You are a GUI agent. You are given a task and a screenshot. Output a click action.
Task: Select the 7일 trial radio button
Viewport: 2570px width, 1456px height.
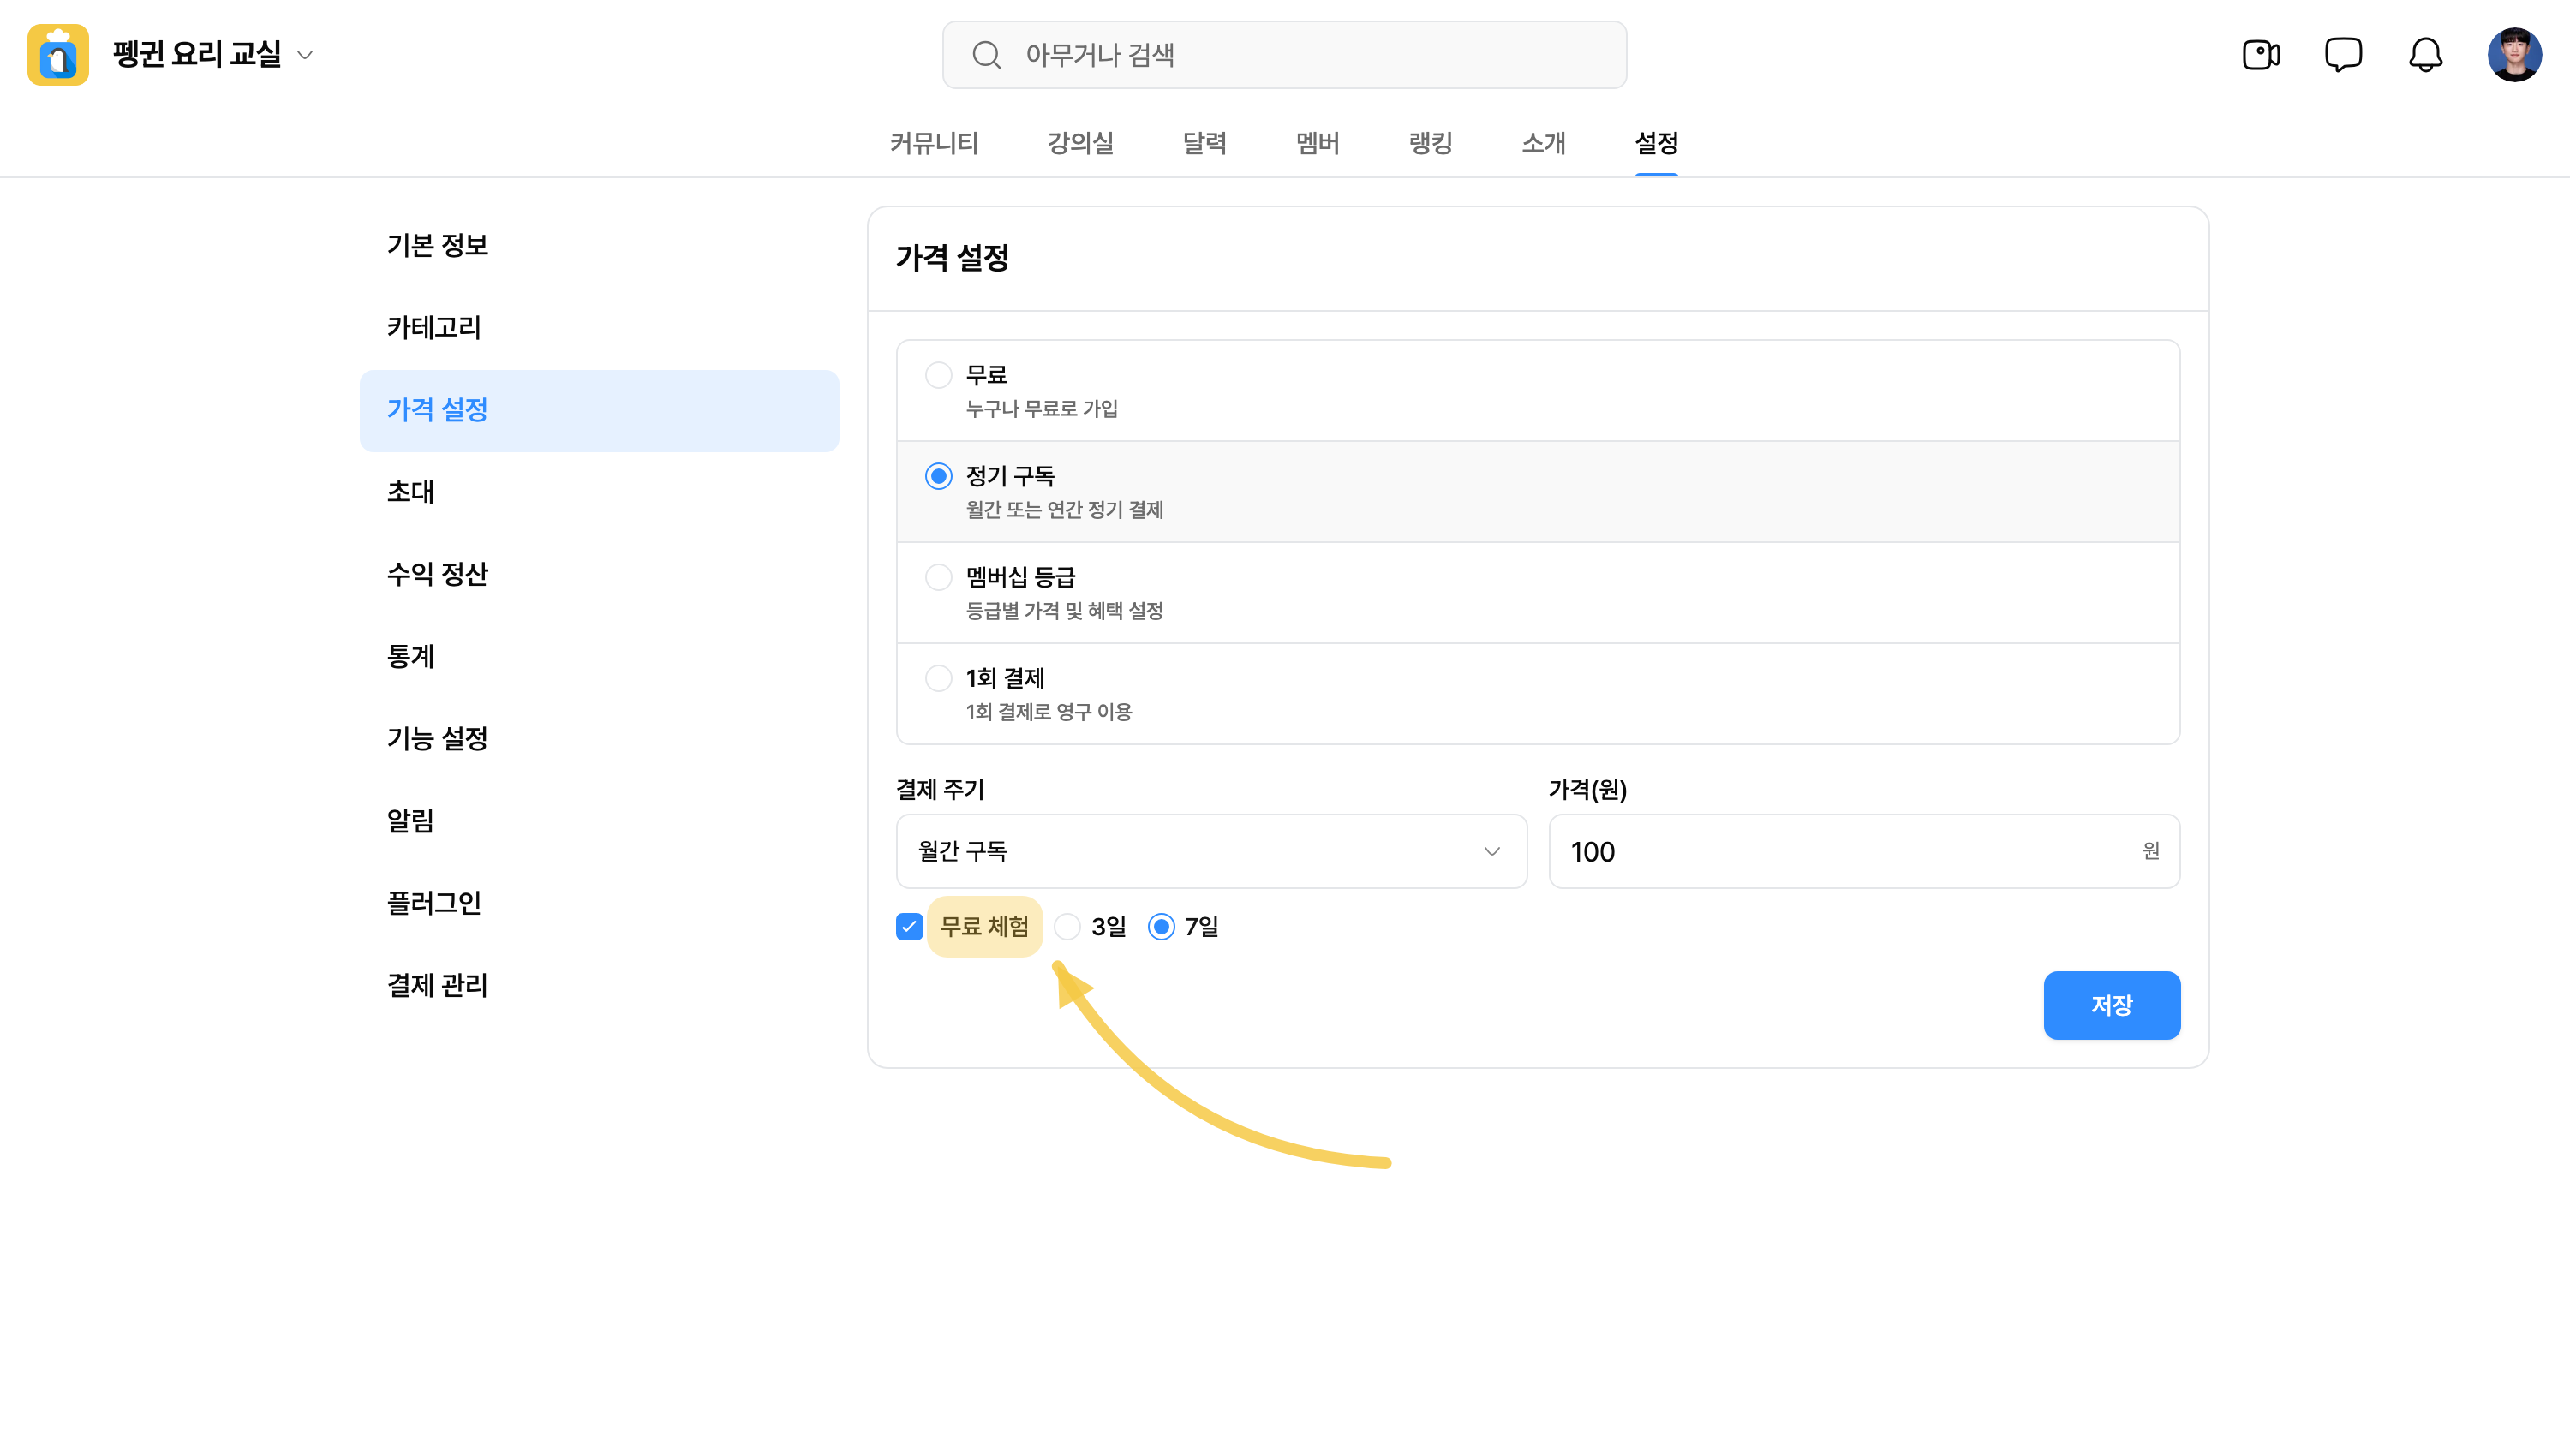click(1161, 927)
